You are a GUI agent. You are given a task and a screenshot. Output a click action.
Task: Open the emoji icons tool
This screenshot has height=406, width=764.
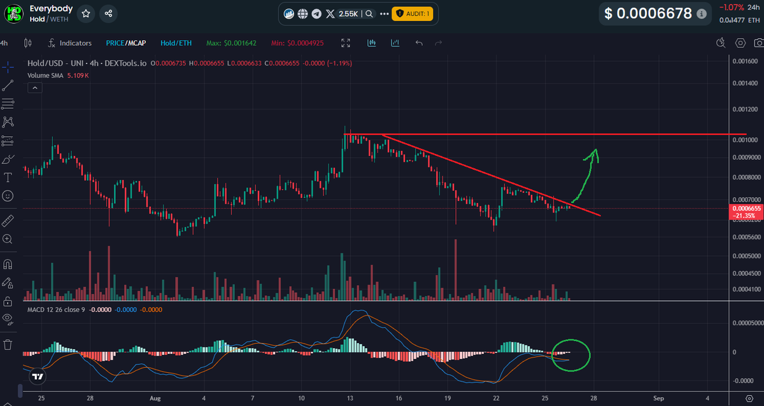[8, 196]
